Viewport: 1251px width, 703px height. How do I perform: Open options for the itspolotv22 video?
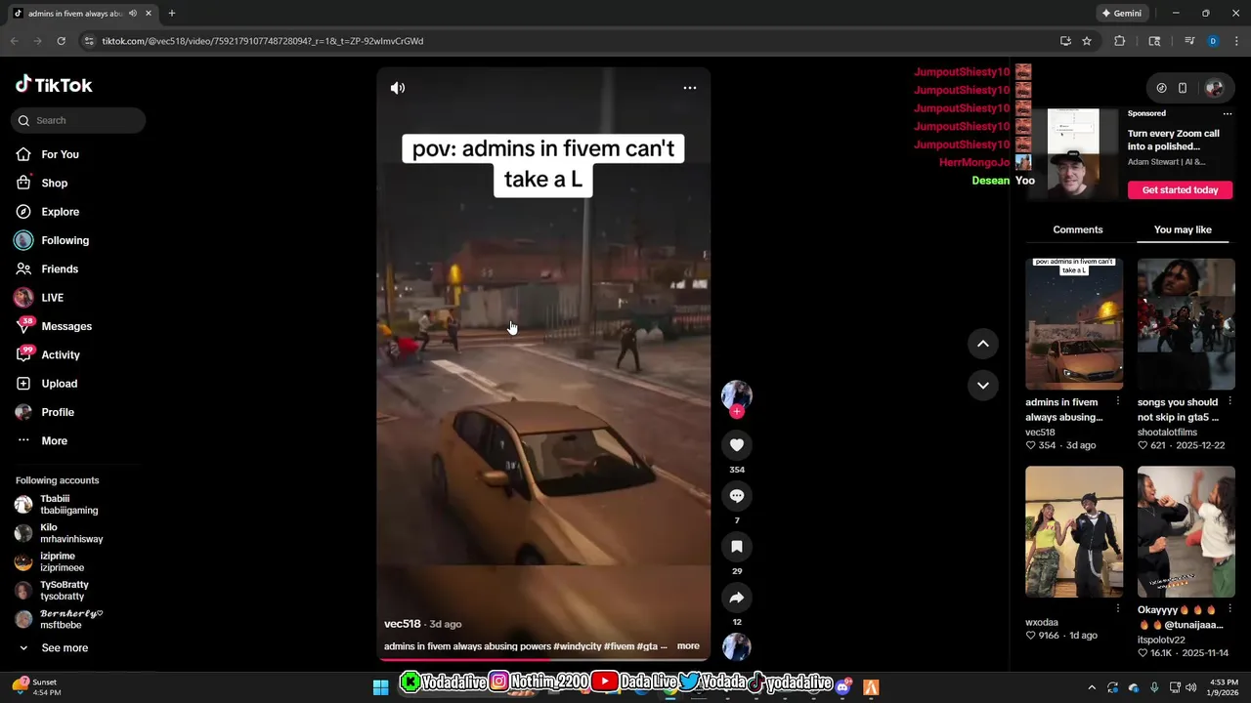[x=1229, y=608]
